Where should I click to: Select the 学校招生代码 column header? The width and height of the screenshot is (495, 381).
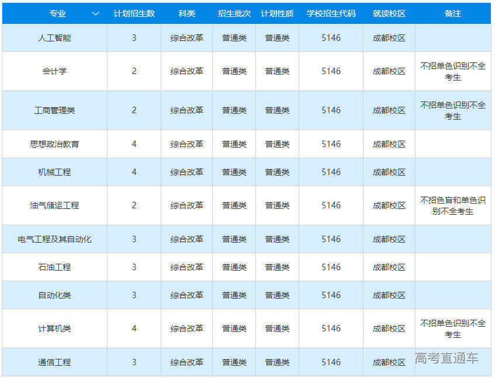[331, 13]
